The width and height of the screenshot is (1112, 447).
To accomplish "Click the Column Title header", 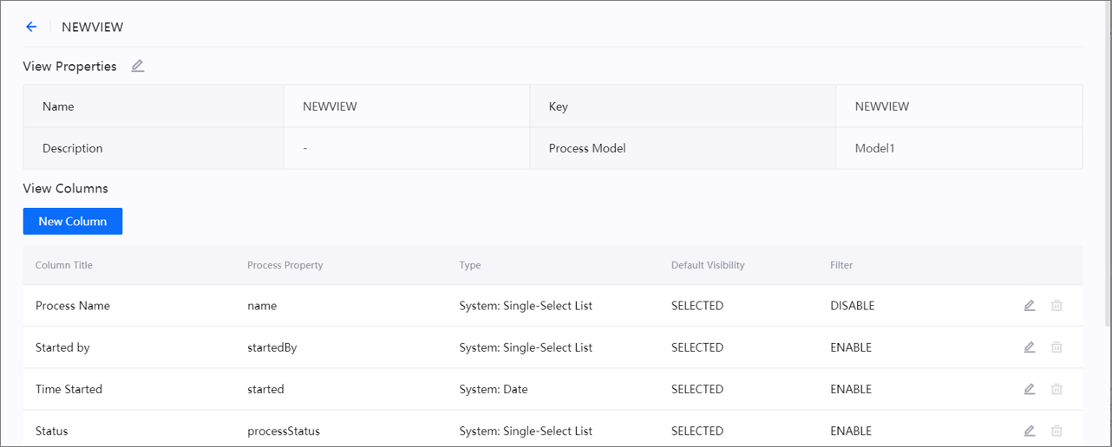I will click(x=64, y=265).
